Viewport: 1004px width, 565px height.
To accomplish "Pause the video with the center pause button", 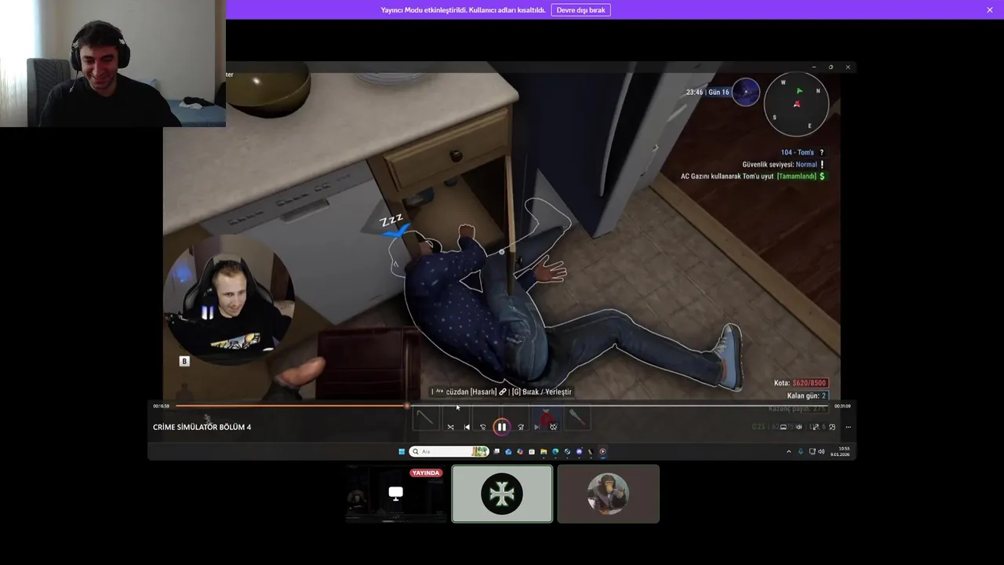I will tap(502, 427).
